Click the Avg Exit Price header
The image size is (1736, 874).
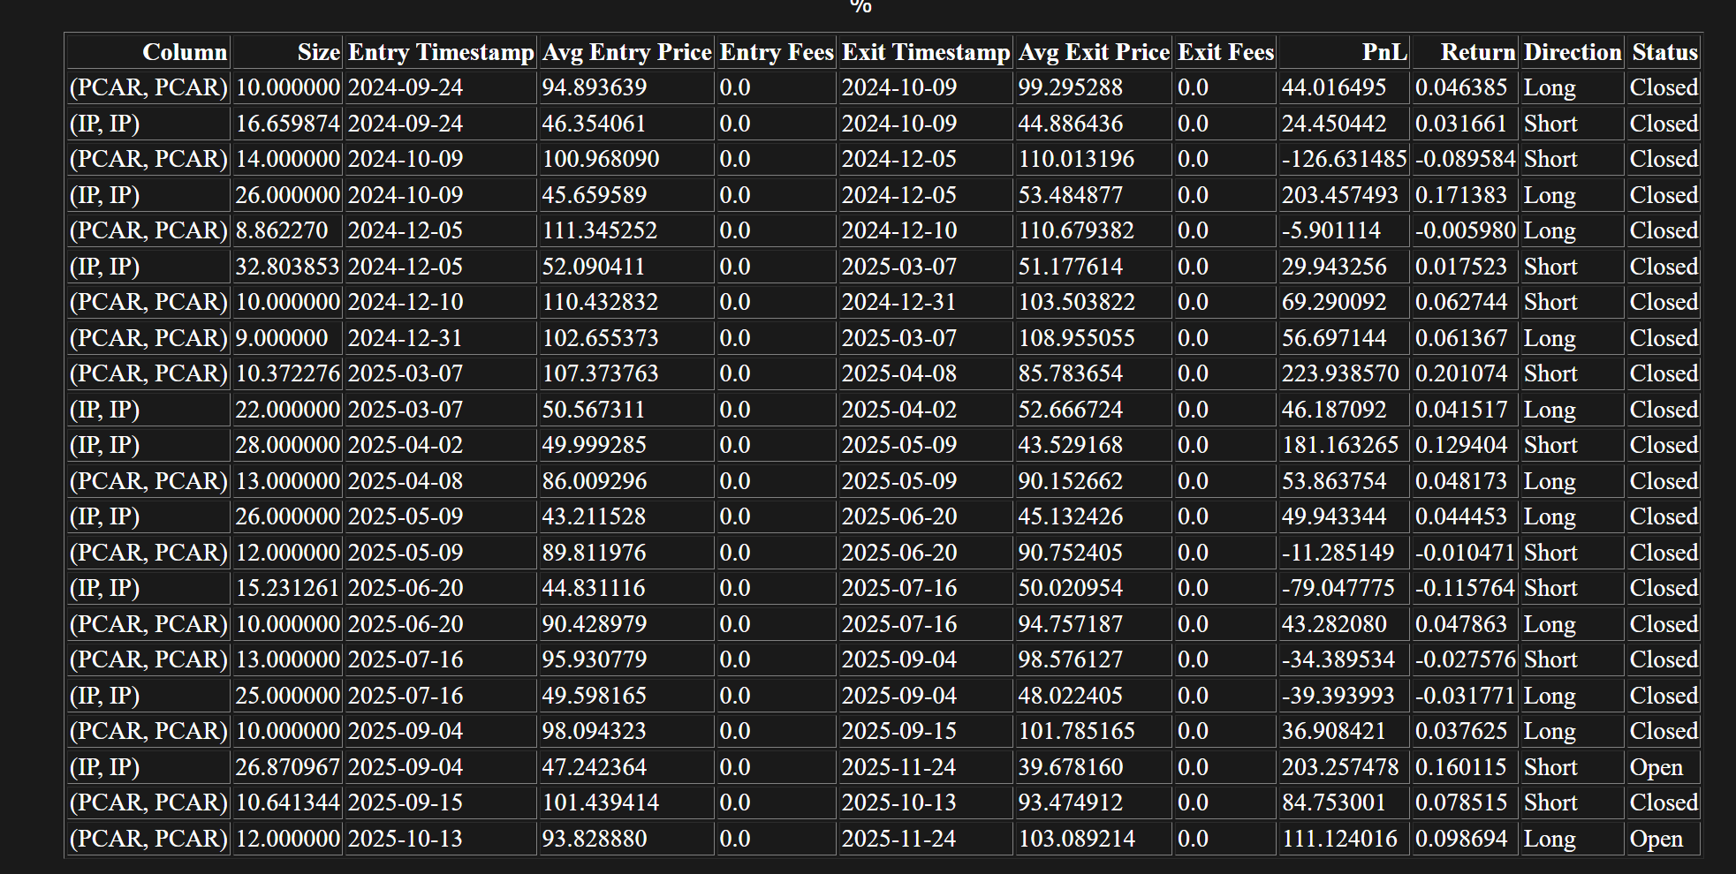(x=1093, y=52)
